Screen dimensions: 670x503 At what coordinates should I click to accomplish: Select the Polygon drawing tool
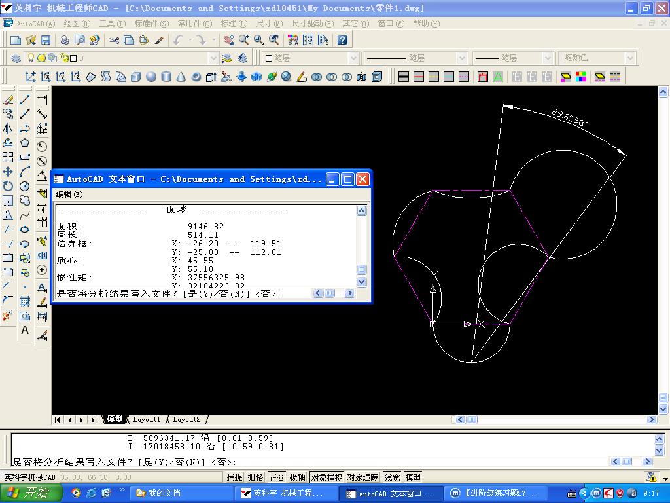[x=25, y=143]
